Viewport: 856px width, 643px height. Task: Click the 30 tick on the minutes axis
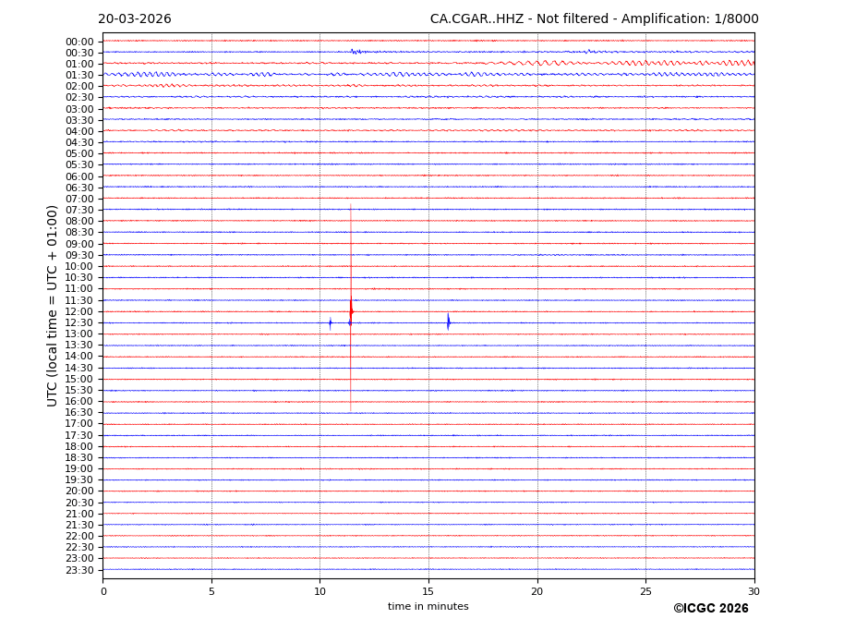[754, 591]
